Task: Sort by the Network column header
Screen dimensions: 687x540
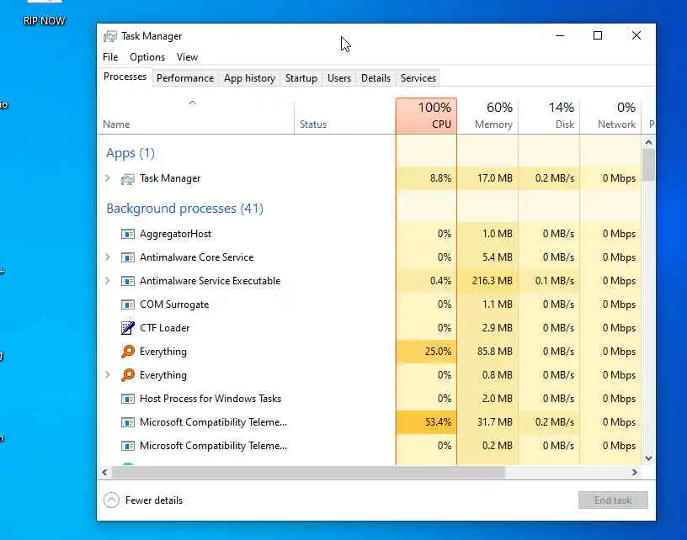Action: (x=610, y=115)
